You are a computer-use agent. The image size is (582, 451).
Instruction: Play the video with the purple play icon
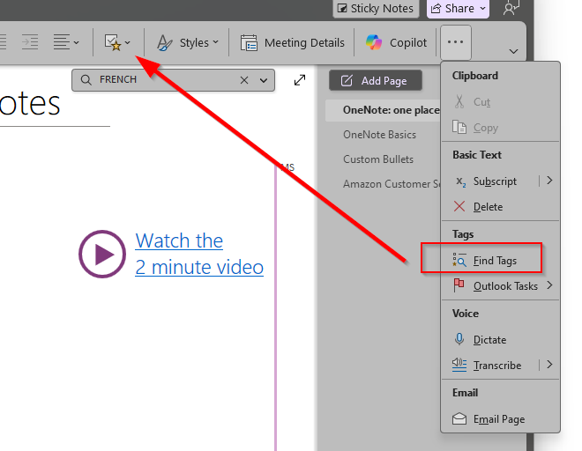(102, 254)
